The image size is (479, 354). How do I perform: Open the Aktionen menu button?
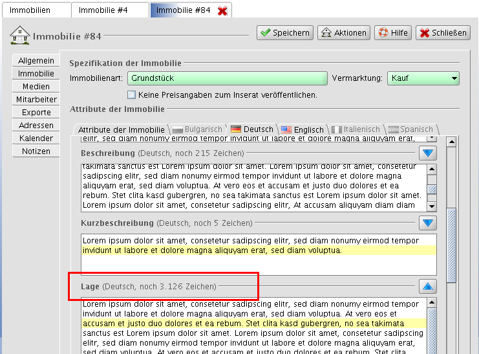[343, 33]
